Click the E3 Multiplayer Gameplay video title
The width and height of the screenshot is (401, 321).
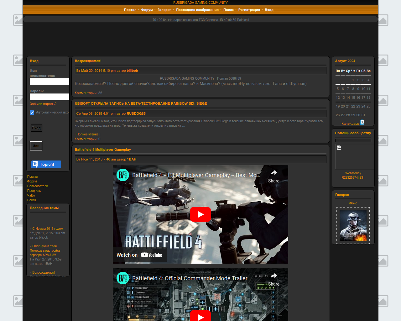click(196, 175)
